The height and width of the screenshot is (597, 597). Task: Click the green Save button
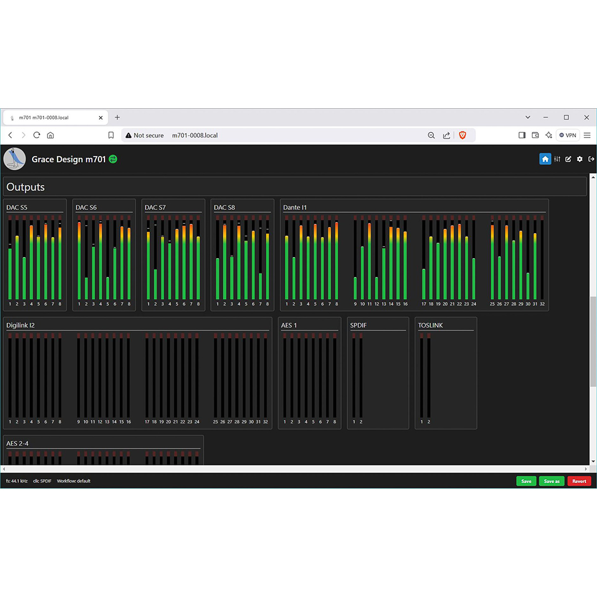click(x=526, y=481)
